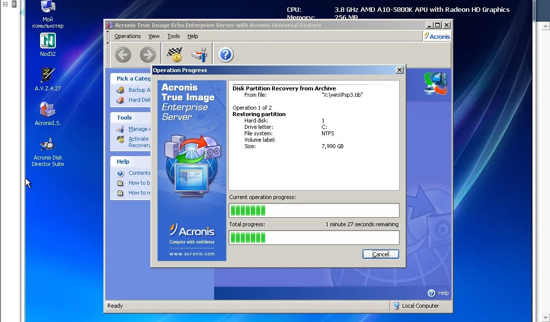Click the Help icon at bottom right
Image resolution: width=550 pixels, height=322 pixels.
click(431, 293)
